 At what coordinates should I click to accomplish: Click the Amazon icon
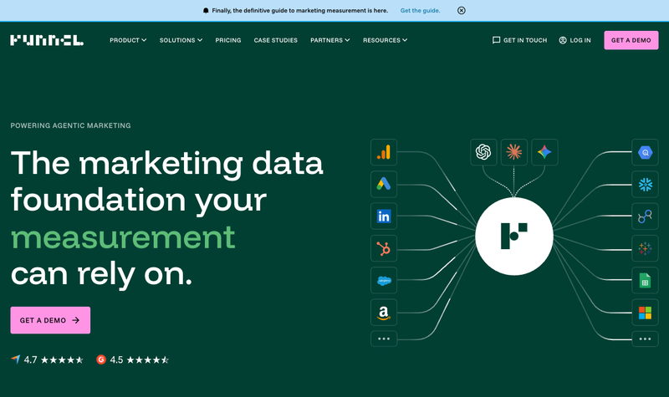pyautogui.click(x=384, y=312)
